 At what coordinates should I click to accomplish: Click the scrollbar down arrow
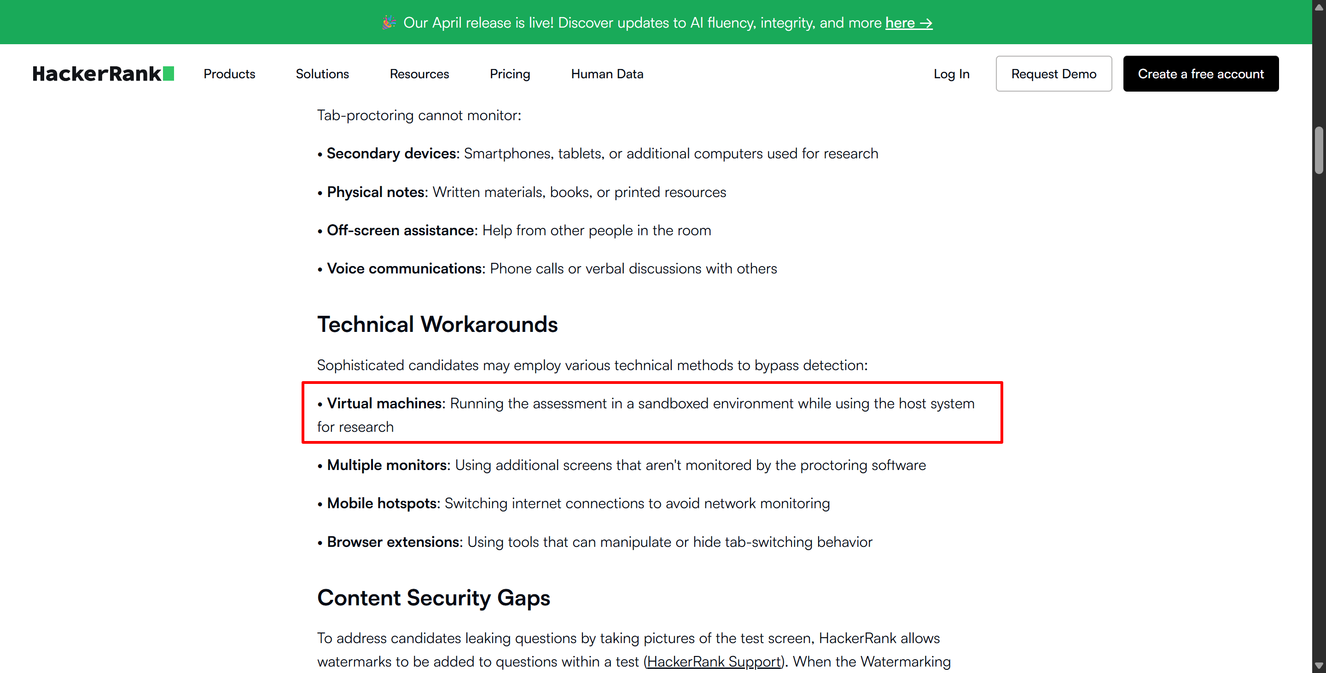point(1318,665)
